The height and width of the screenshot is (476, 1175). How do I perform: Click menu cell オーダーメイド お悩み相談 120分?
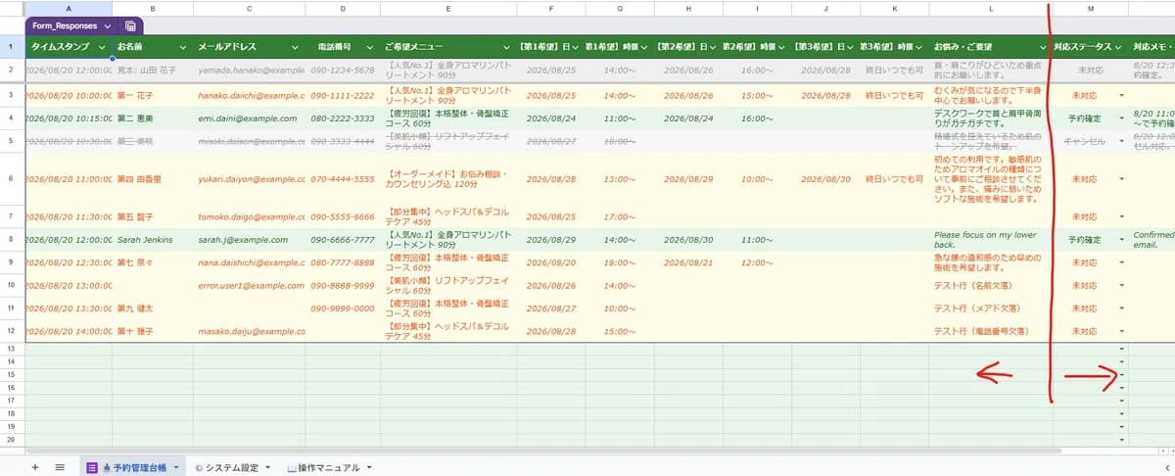click(447, 179)
